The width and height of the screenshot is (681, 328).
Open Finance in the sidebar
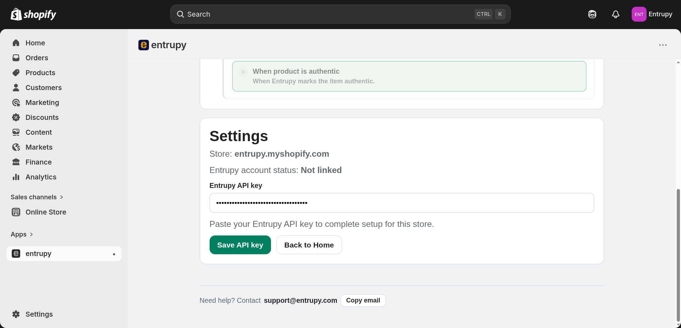pyautogui.click(x=64, y=162)
